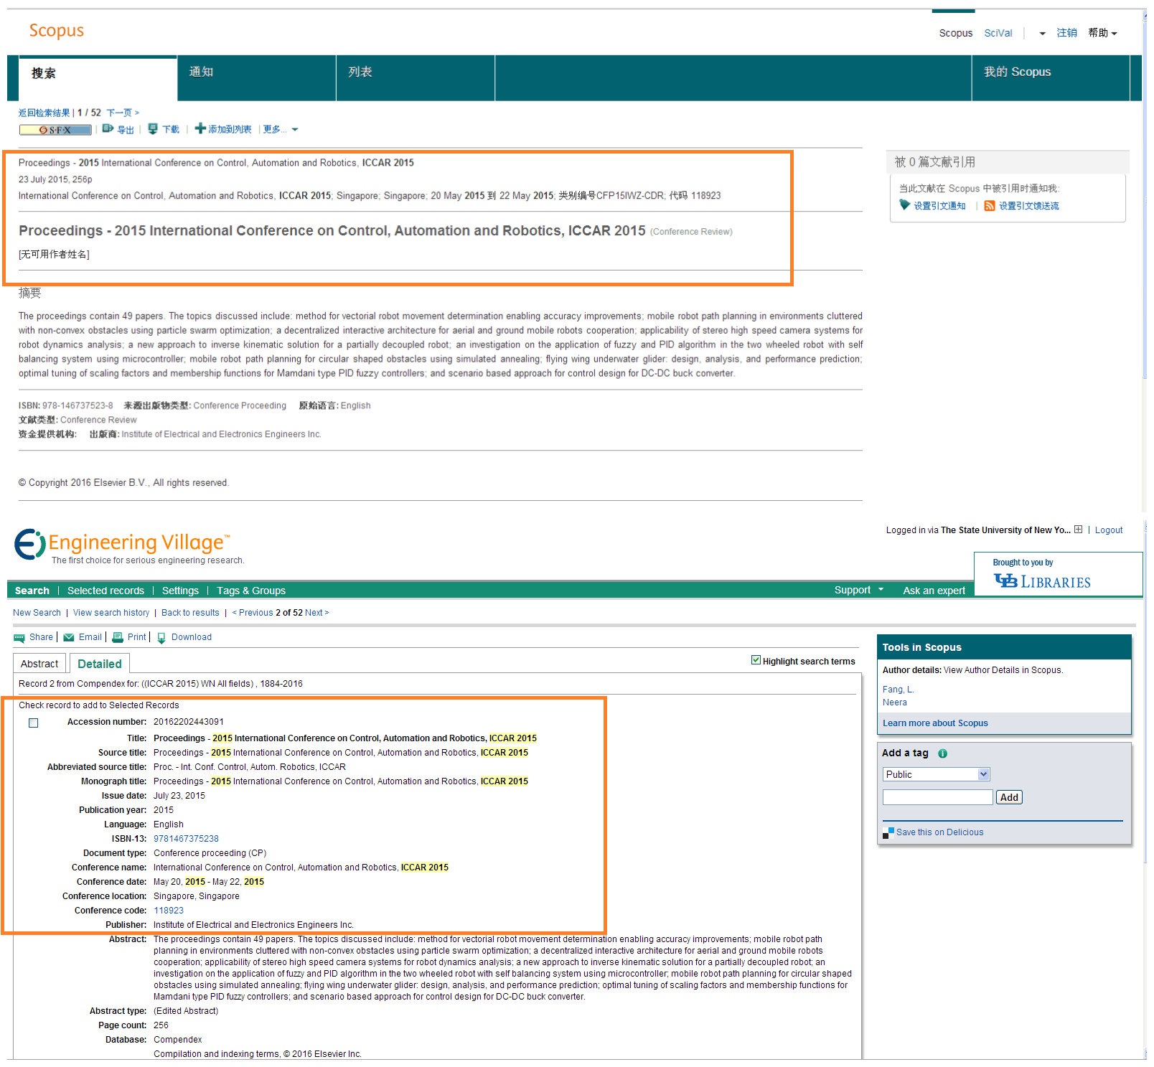Select the Detailed tab
The width and height of the screenshot is (1154, 1067).
pyautogui.click(x=100, y=664)
